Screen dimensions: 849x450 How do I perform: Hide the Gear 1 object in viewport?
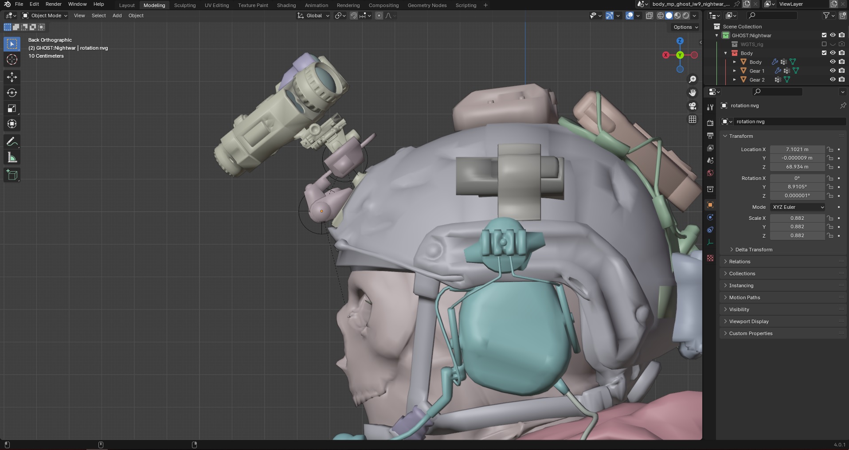[x=833, y=70]
